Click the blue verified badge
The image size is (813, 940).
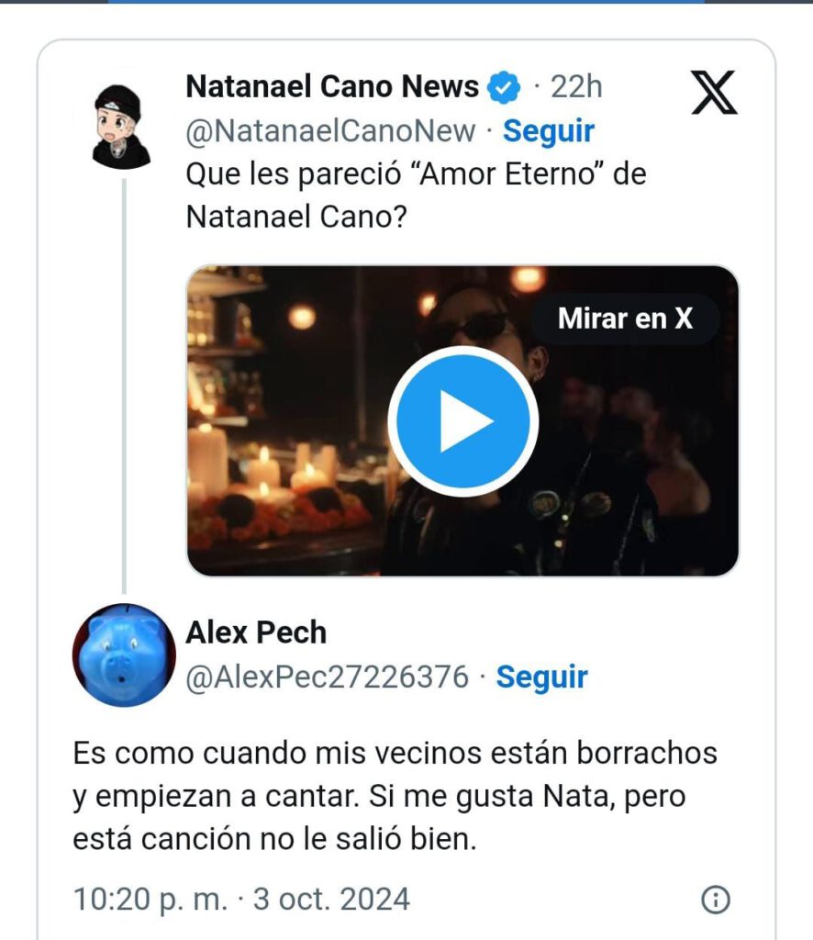click(504, 87)
